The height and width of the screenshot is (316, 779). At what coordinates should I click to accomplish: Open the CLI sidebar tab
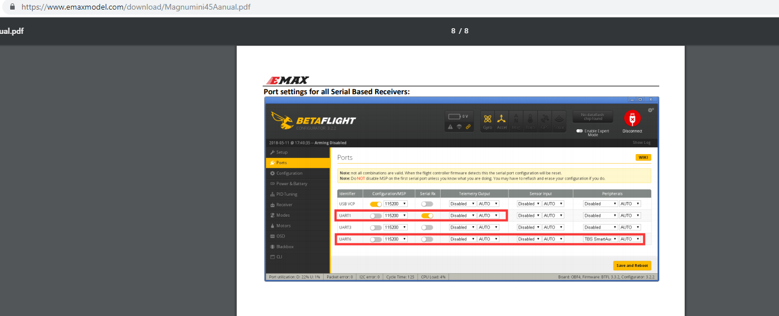pos(298,257)
